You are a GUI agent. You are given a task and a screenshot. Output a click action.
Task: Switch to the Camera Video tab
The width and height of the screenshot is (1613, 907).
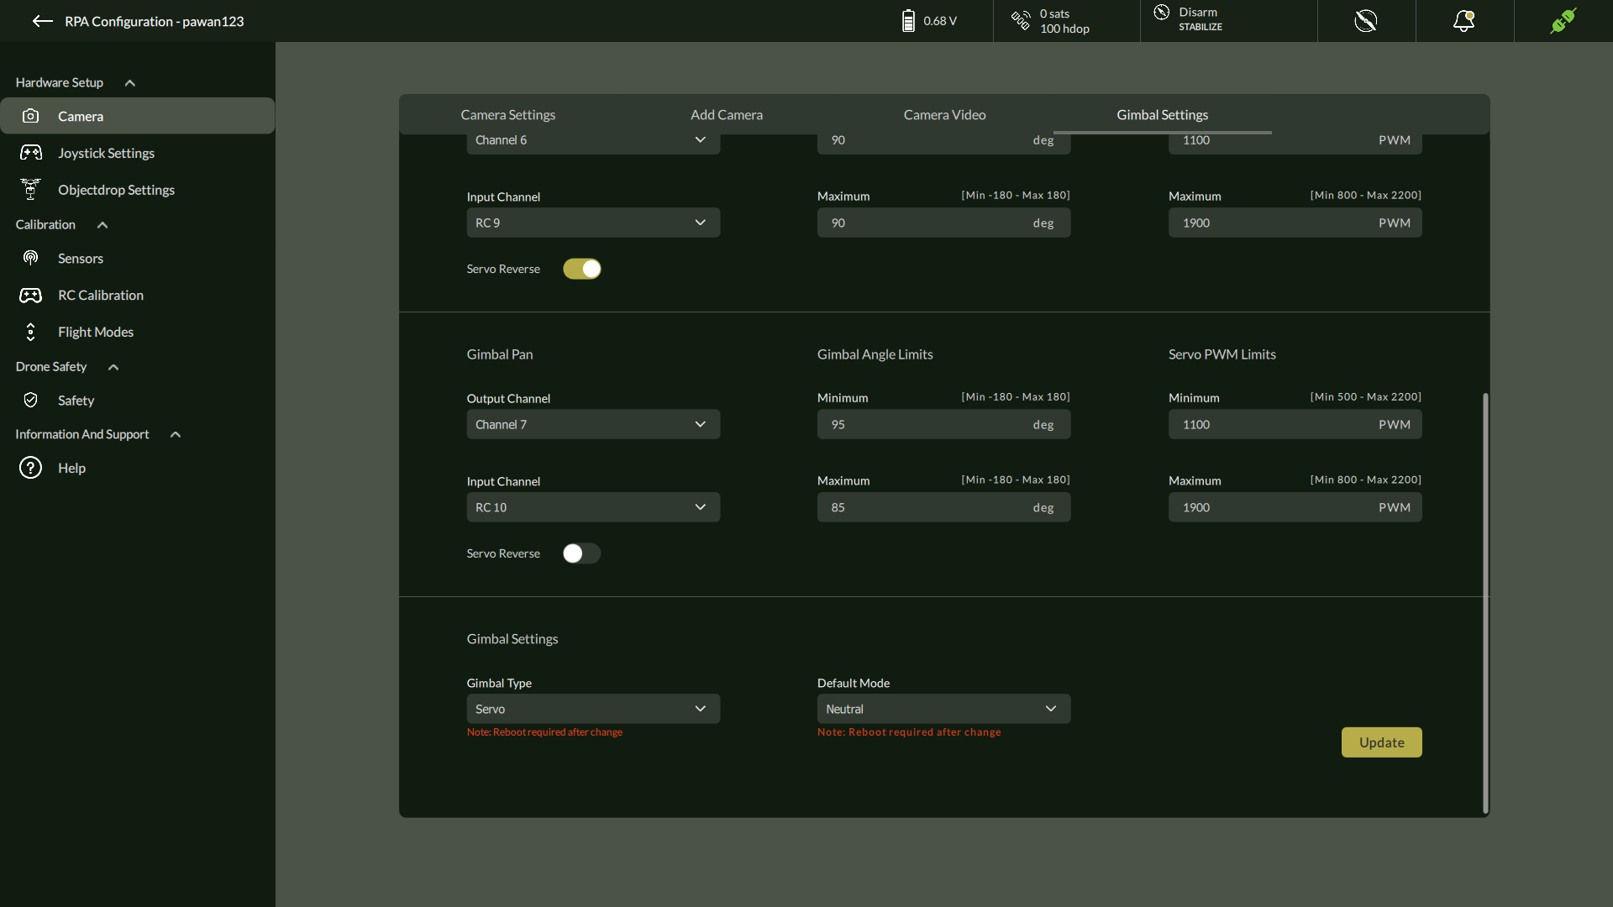tap(944, 114)
